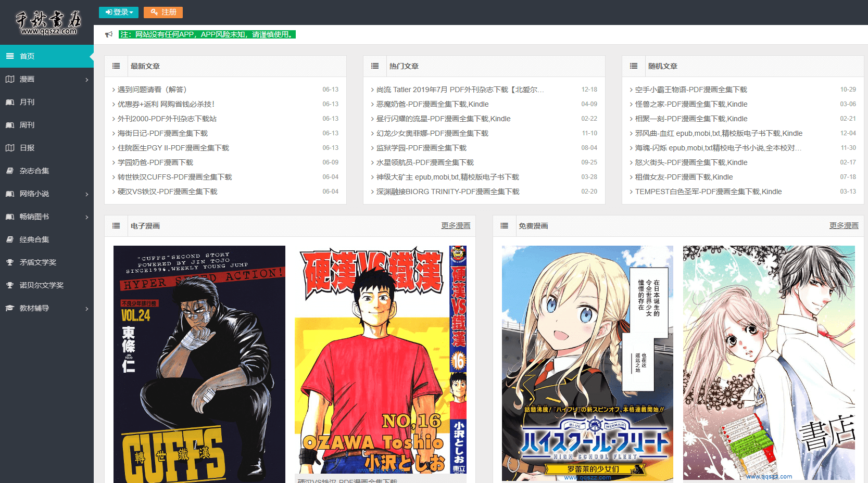This screenshot has width=868, height=483.
Task: Click the megaphone announcement icon
Action: pyautogui.click(x=109, y=35)
